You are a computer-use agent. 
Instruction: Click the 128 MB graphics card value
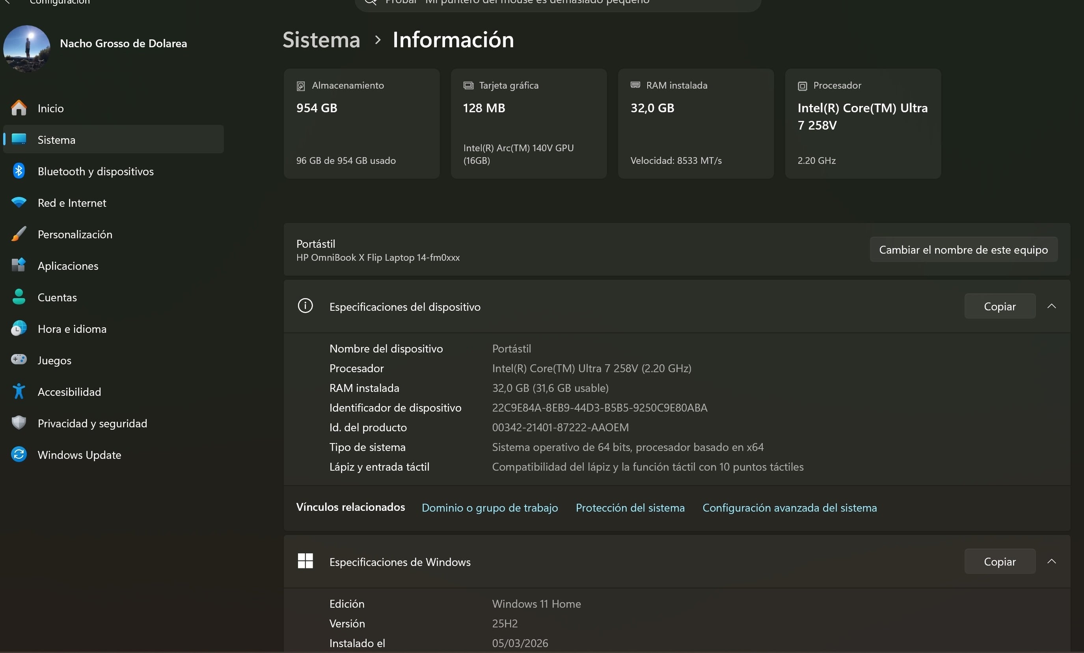pos(484,108)
